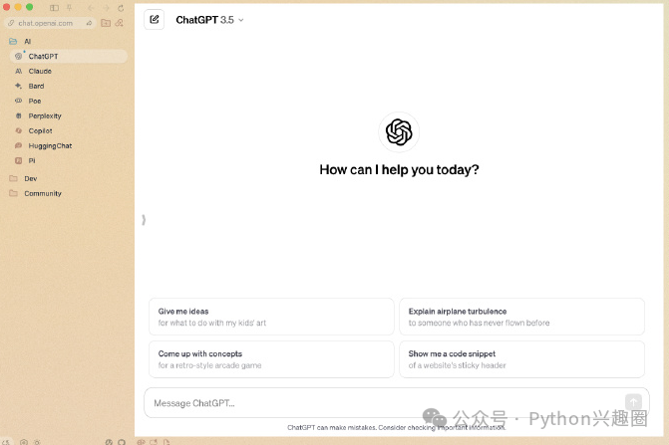
Task: Start a new chat with edit icon
Action: pyautogui.click(x=154, y=20)
